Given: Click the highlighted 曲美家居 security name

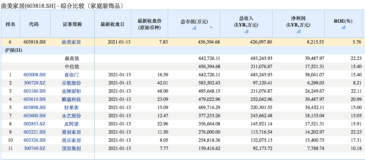Looking at the screenshot, I should (71, 42).
